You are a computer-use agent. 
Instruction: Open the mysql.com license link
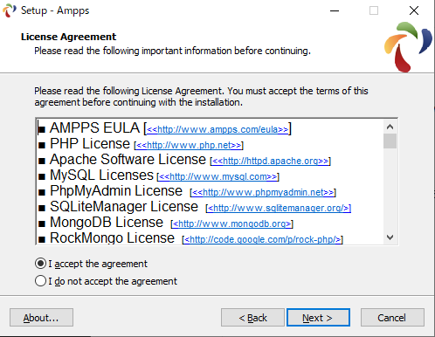click(x=218, y=176)
